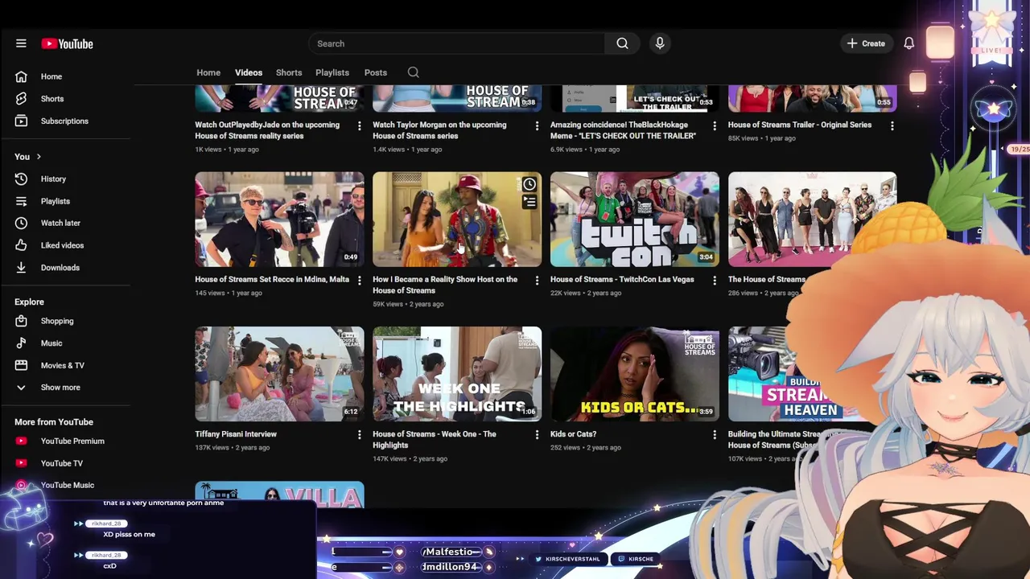Click the Liked videos thumbs-up icon

(21, 245)
